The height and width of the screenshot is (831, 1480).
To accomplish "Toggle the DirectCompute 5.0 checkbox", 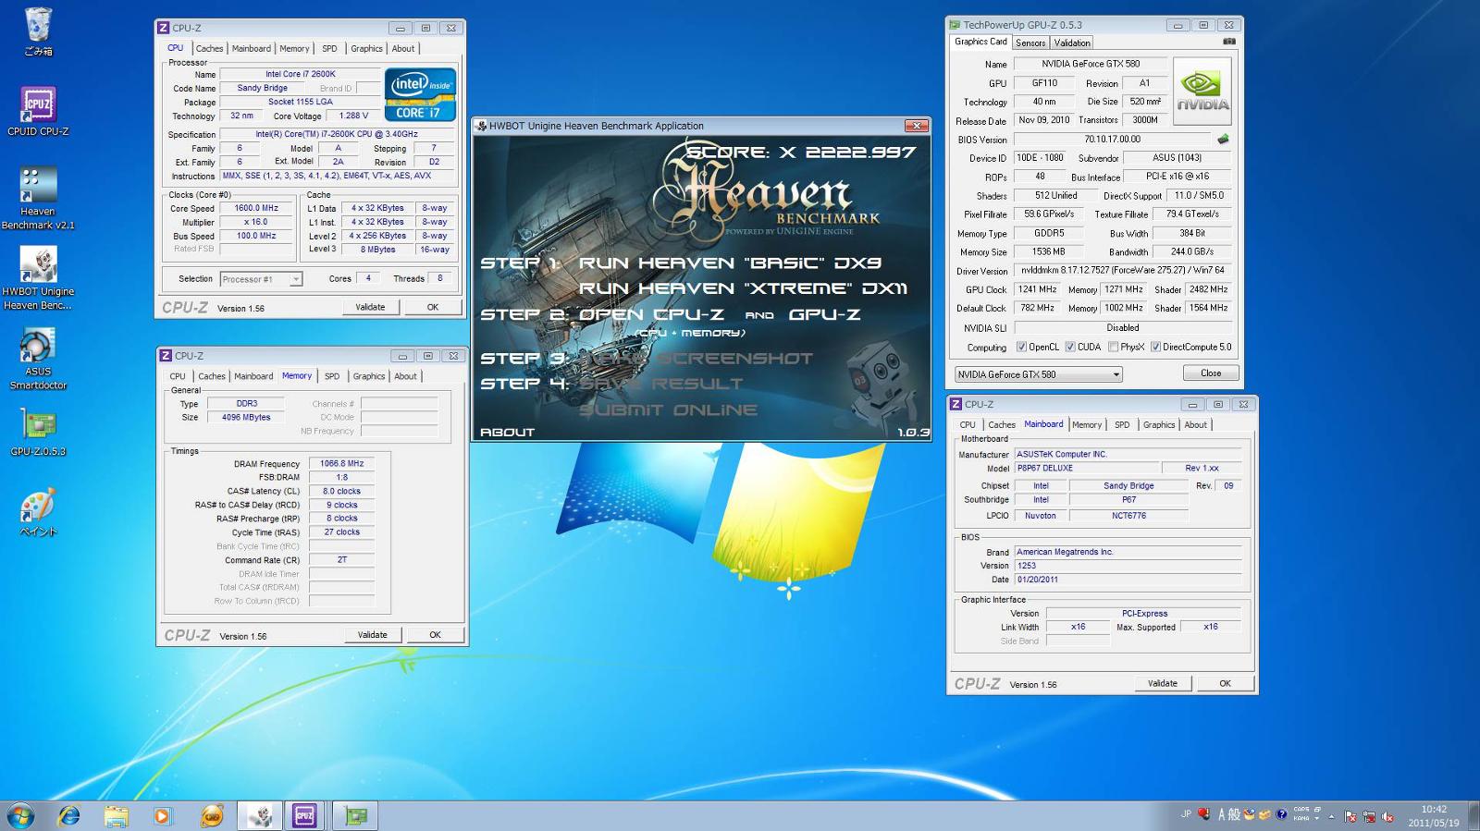I will 1155,348.
